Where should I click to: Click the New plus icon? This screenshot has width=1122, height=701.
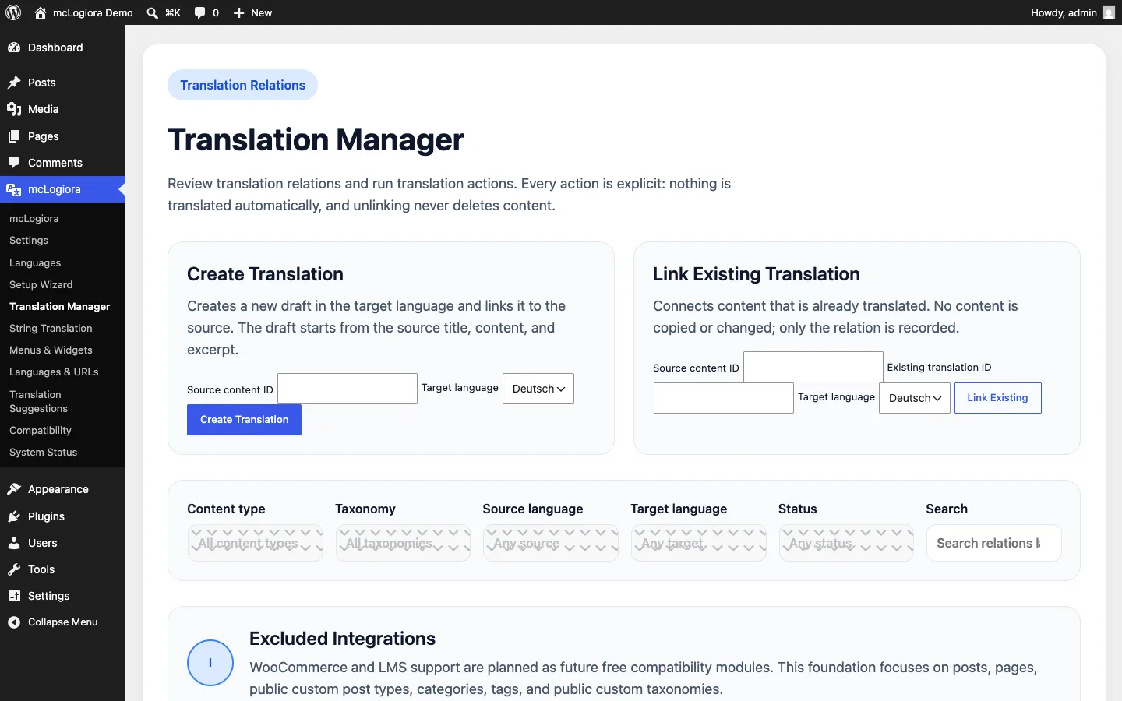click(239, 12)
